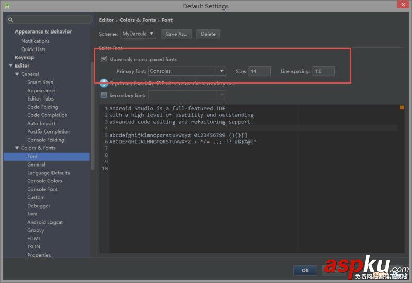Click the settings search field
The height and width of the screenshot is (283, 412).
(49, 20)
